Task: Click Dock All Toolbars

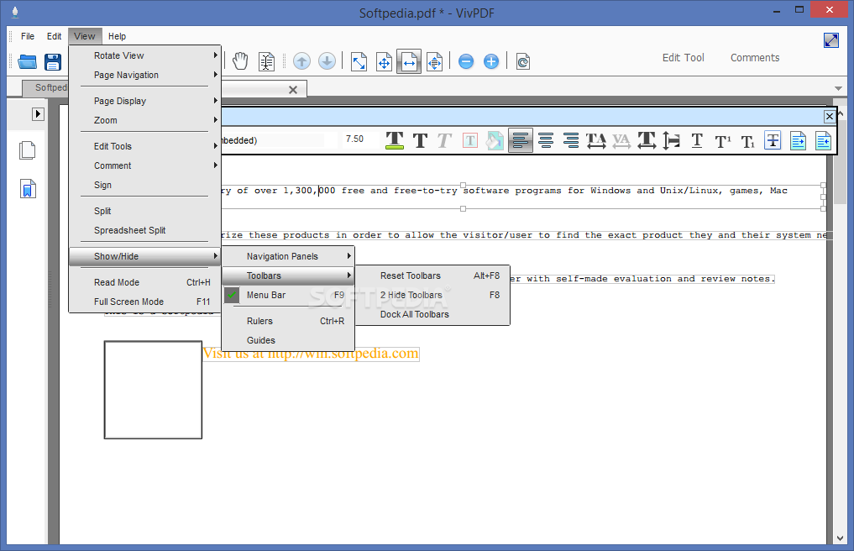Action: (432, 314)
